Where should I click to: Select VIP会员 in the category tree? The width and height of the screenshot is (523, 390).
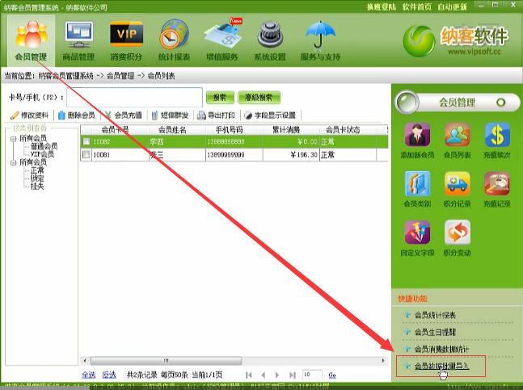pos(42,154)
